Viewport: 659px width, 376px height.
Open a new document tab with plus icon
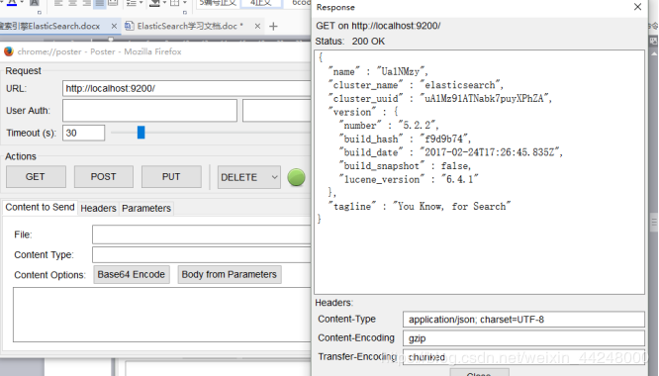pyautogui.click(x=274, y=26)
